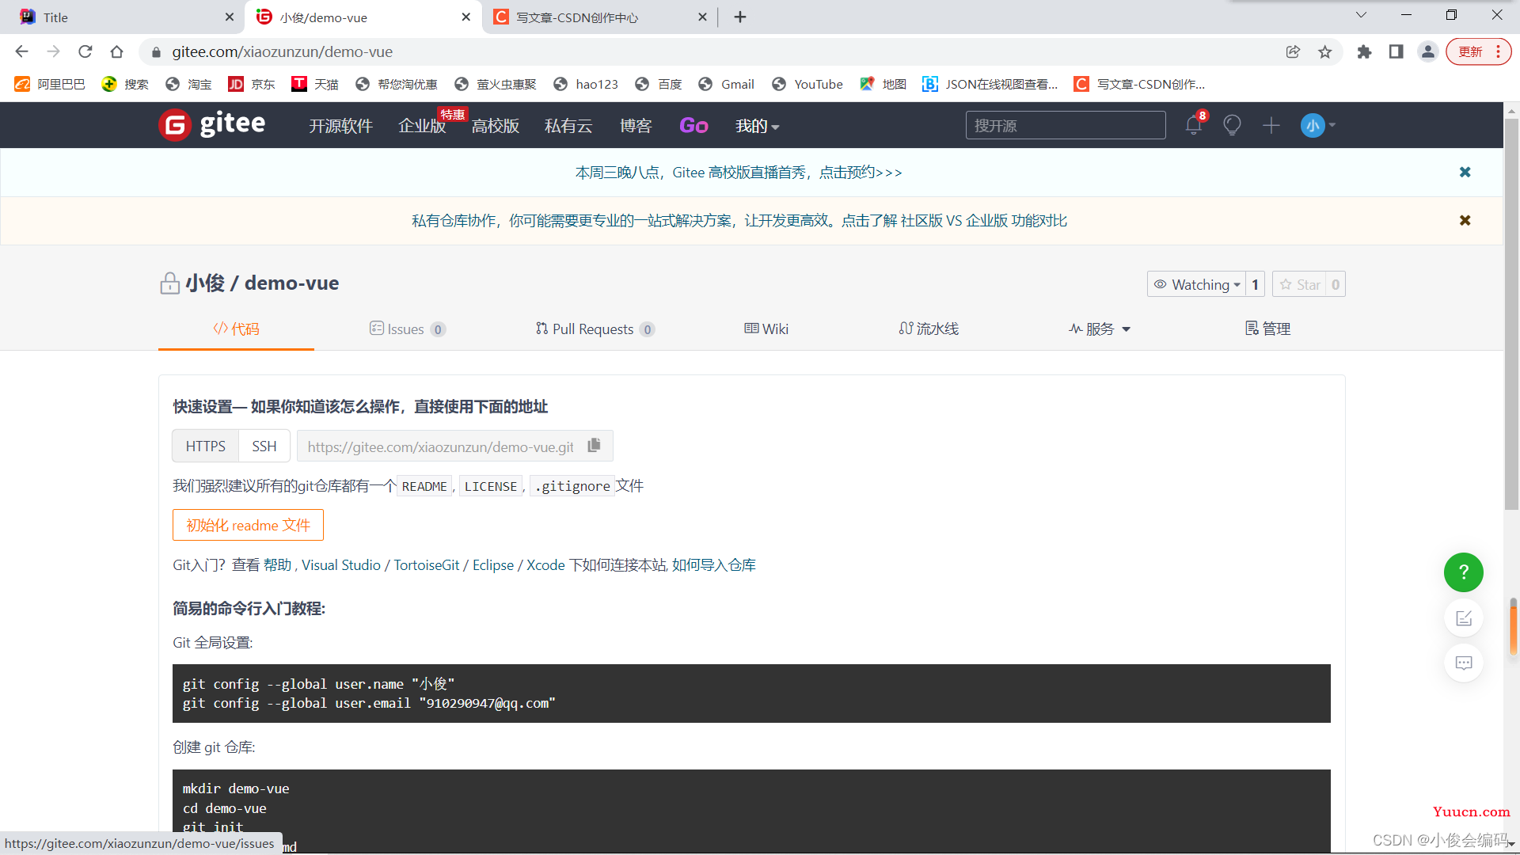Open the tab search dropdown arrow
Image resolution: width=1520 pixels, height=855 pixels.
1361,15
